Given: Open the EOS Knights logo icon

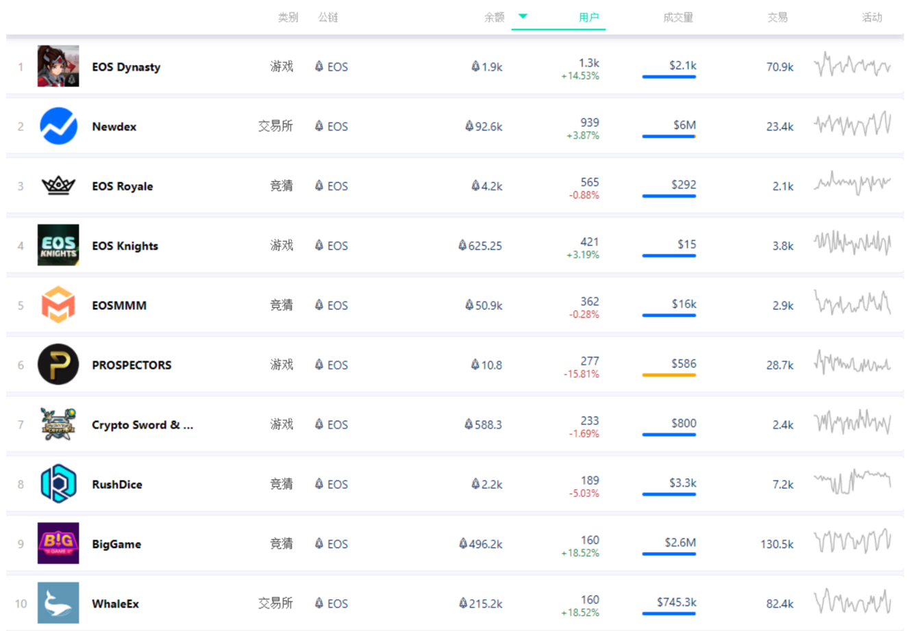Looking at the screenshot, I should (58, 245).
